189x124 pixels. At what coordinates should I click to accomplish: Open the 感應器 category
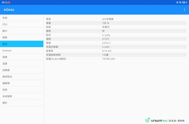[x=22, y=70]
